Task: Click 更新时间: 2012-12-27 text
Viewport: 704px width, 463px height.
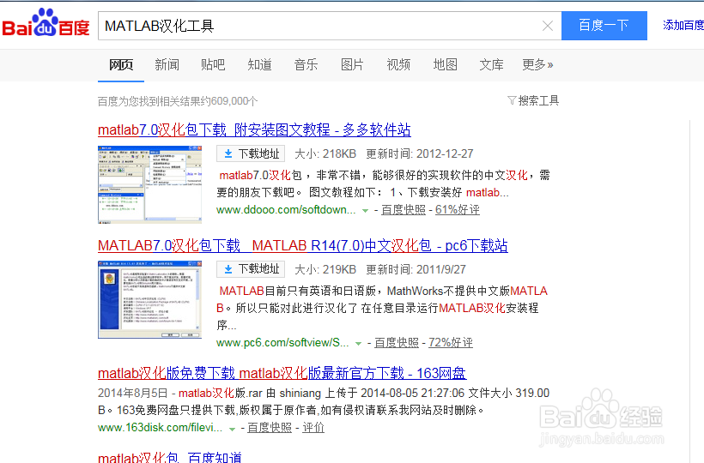Action: [x=419, y=153]
